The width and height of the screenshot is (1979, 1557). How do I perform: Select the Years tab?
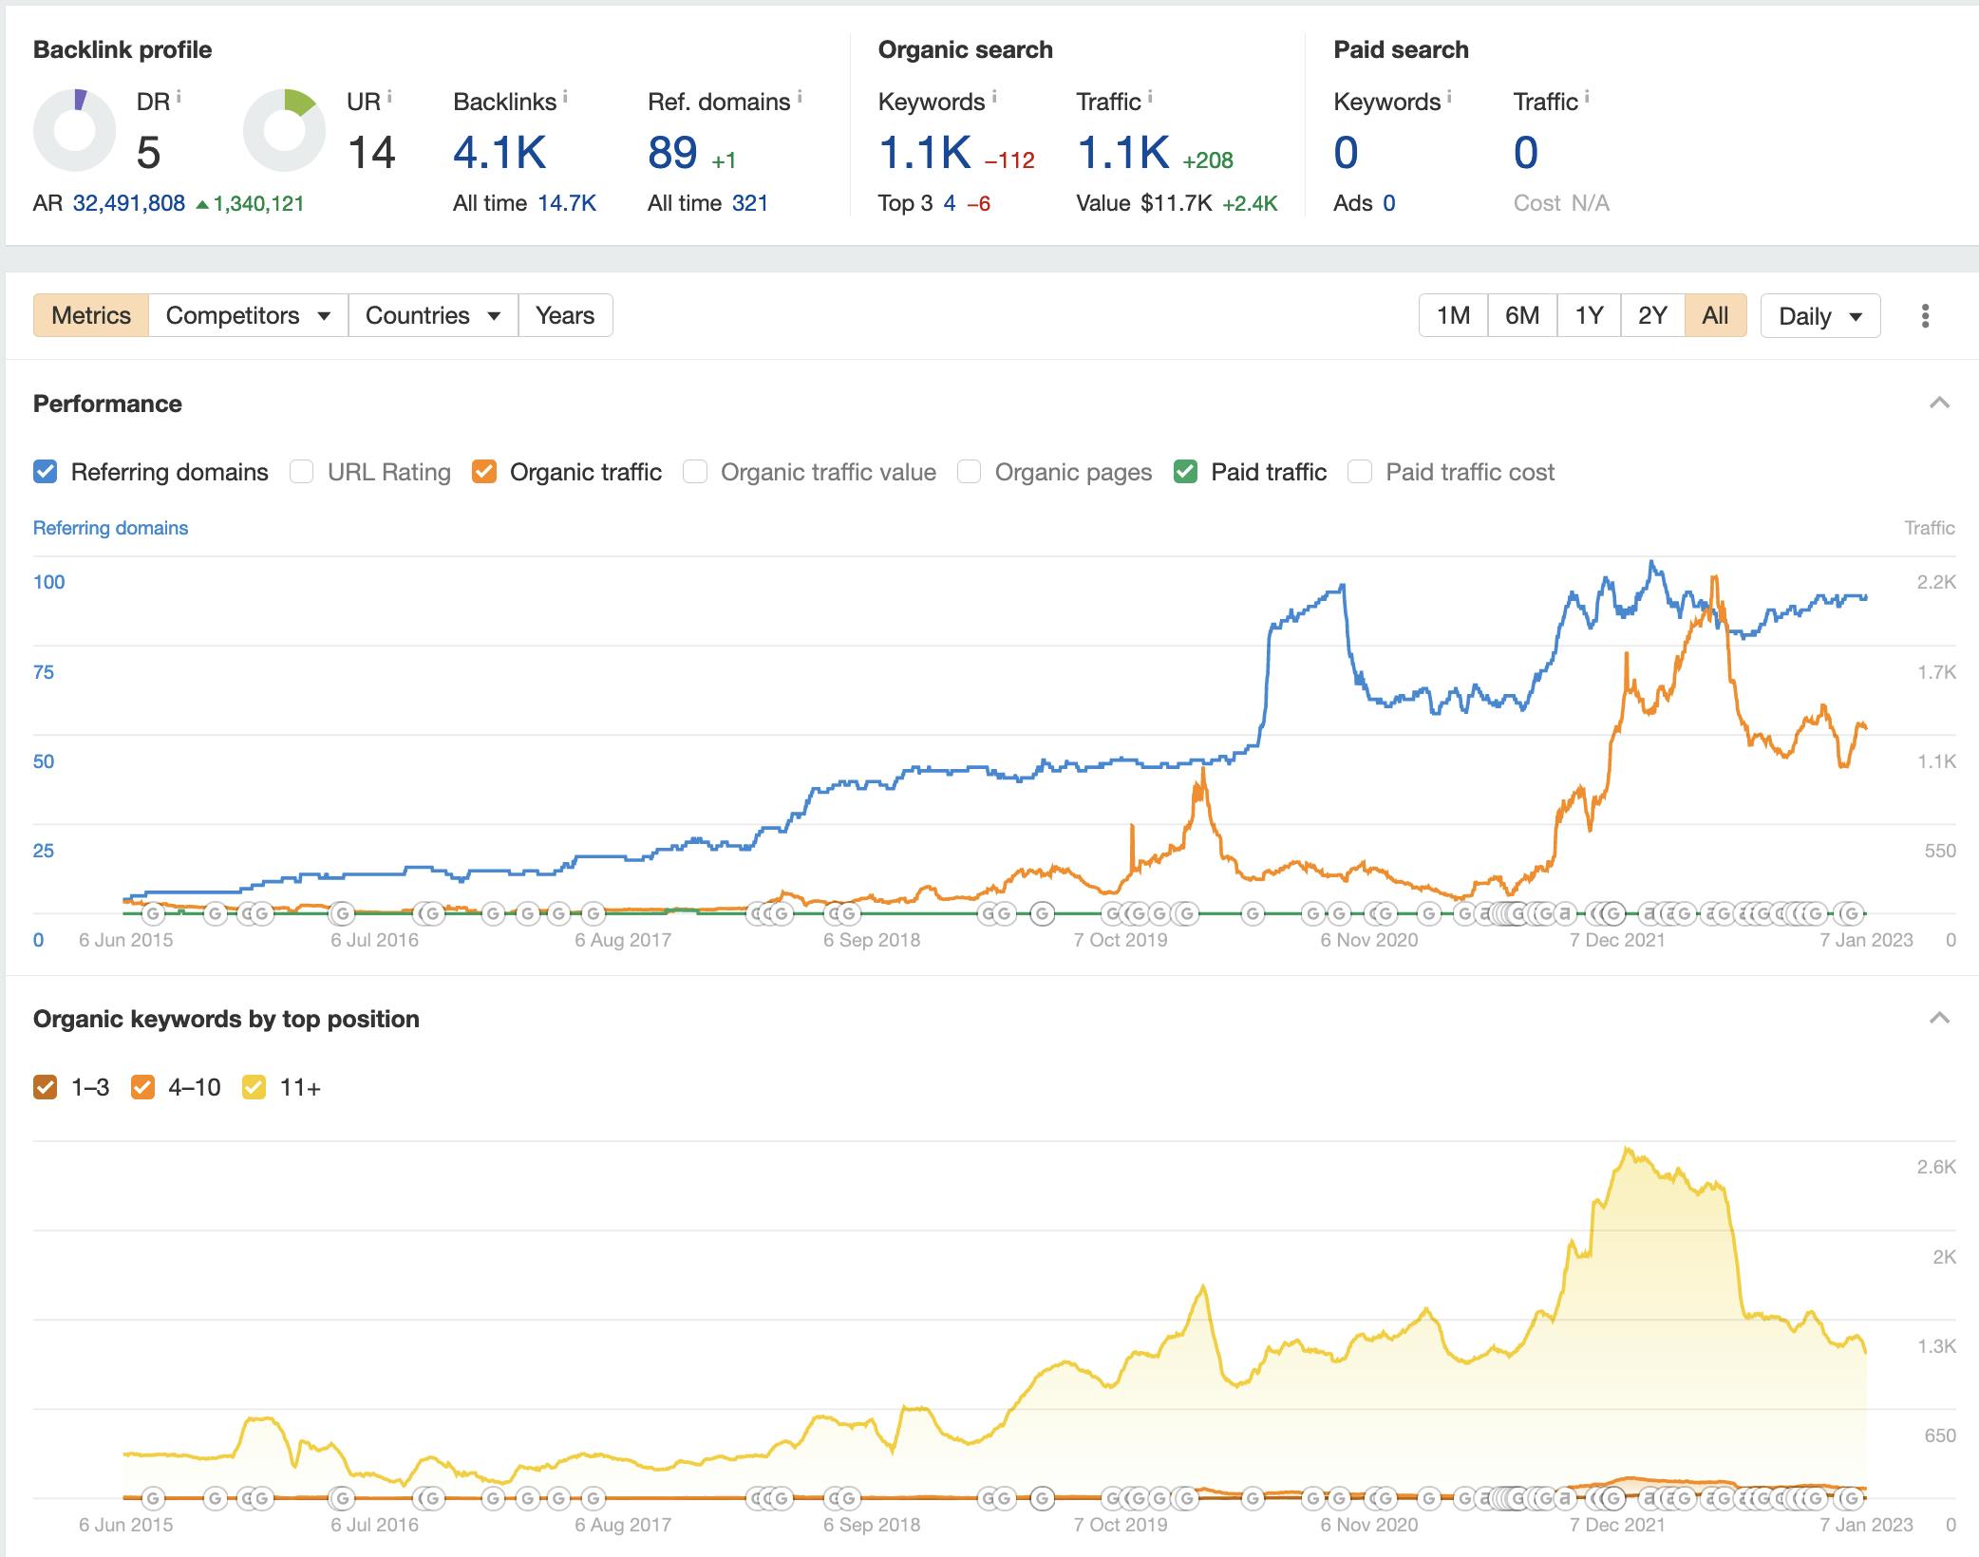[565, 315]
